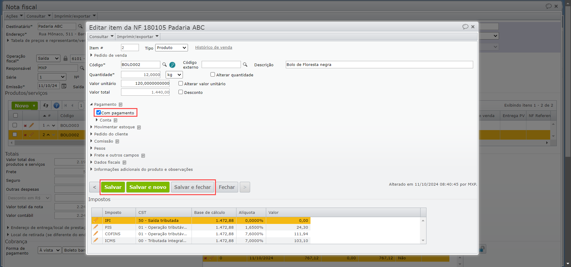The width and height of the screenshot is (571, 267).
Task: Click the Valor unitário input field
Action: coord(145,83)
